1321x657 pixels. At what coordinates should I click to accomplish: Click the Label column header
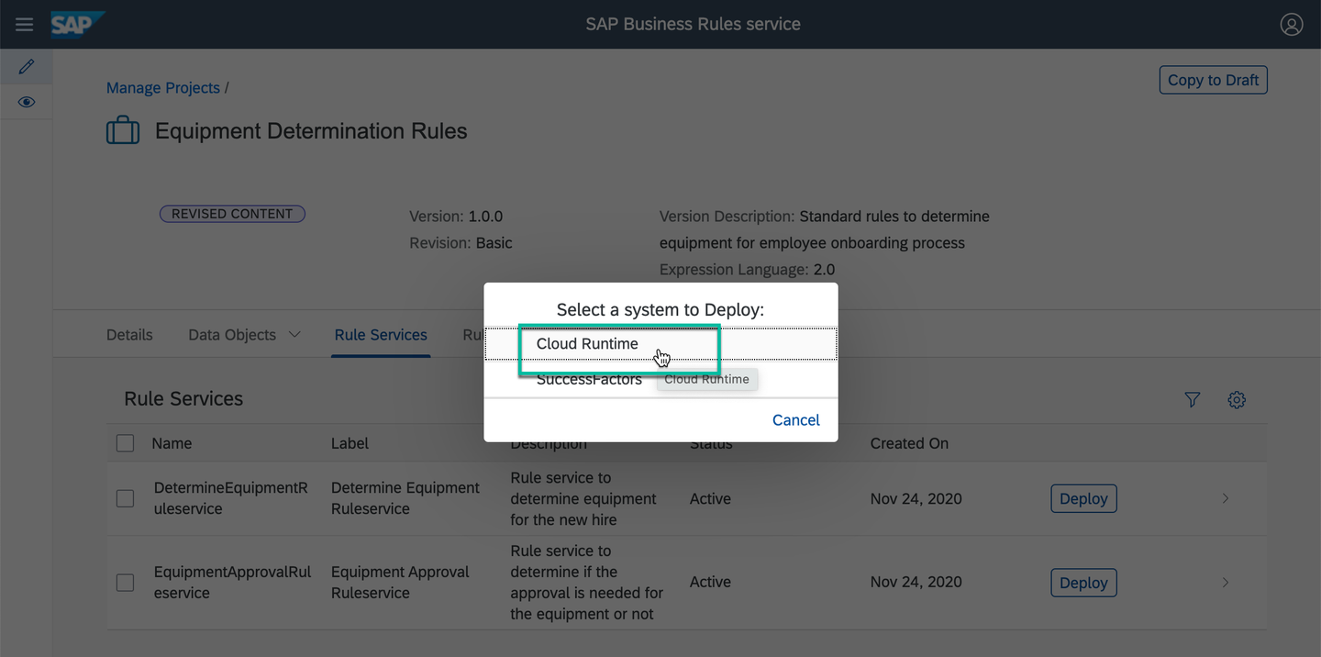point(350,443)
